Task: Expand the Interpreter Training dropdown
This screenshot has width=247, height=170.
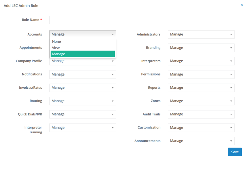Action: pos(83,128)
